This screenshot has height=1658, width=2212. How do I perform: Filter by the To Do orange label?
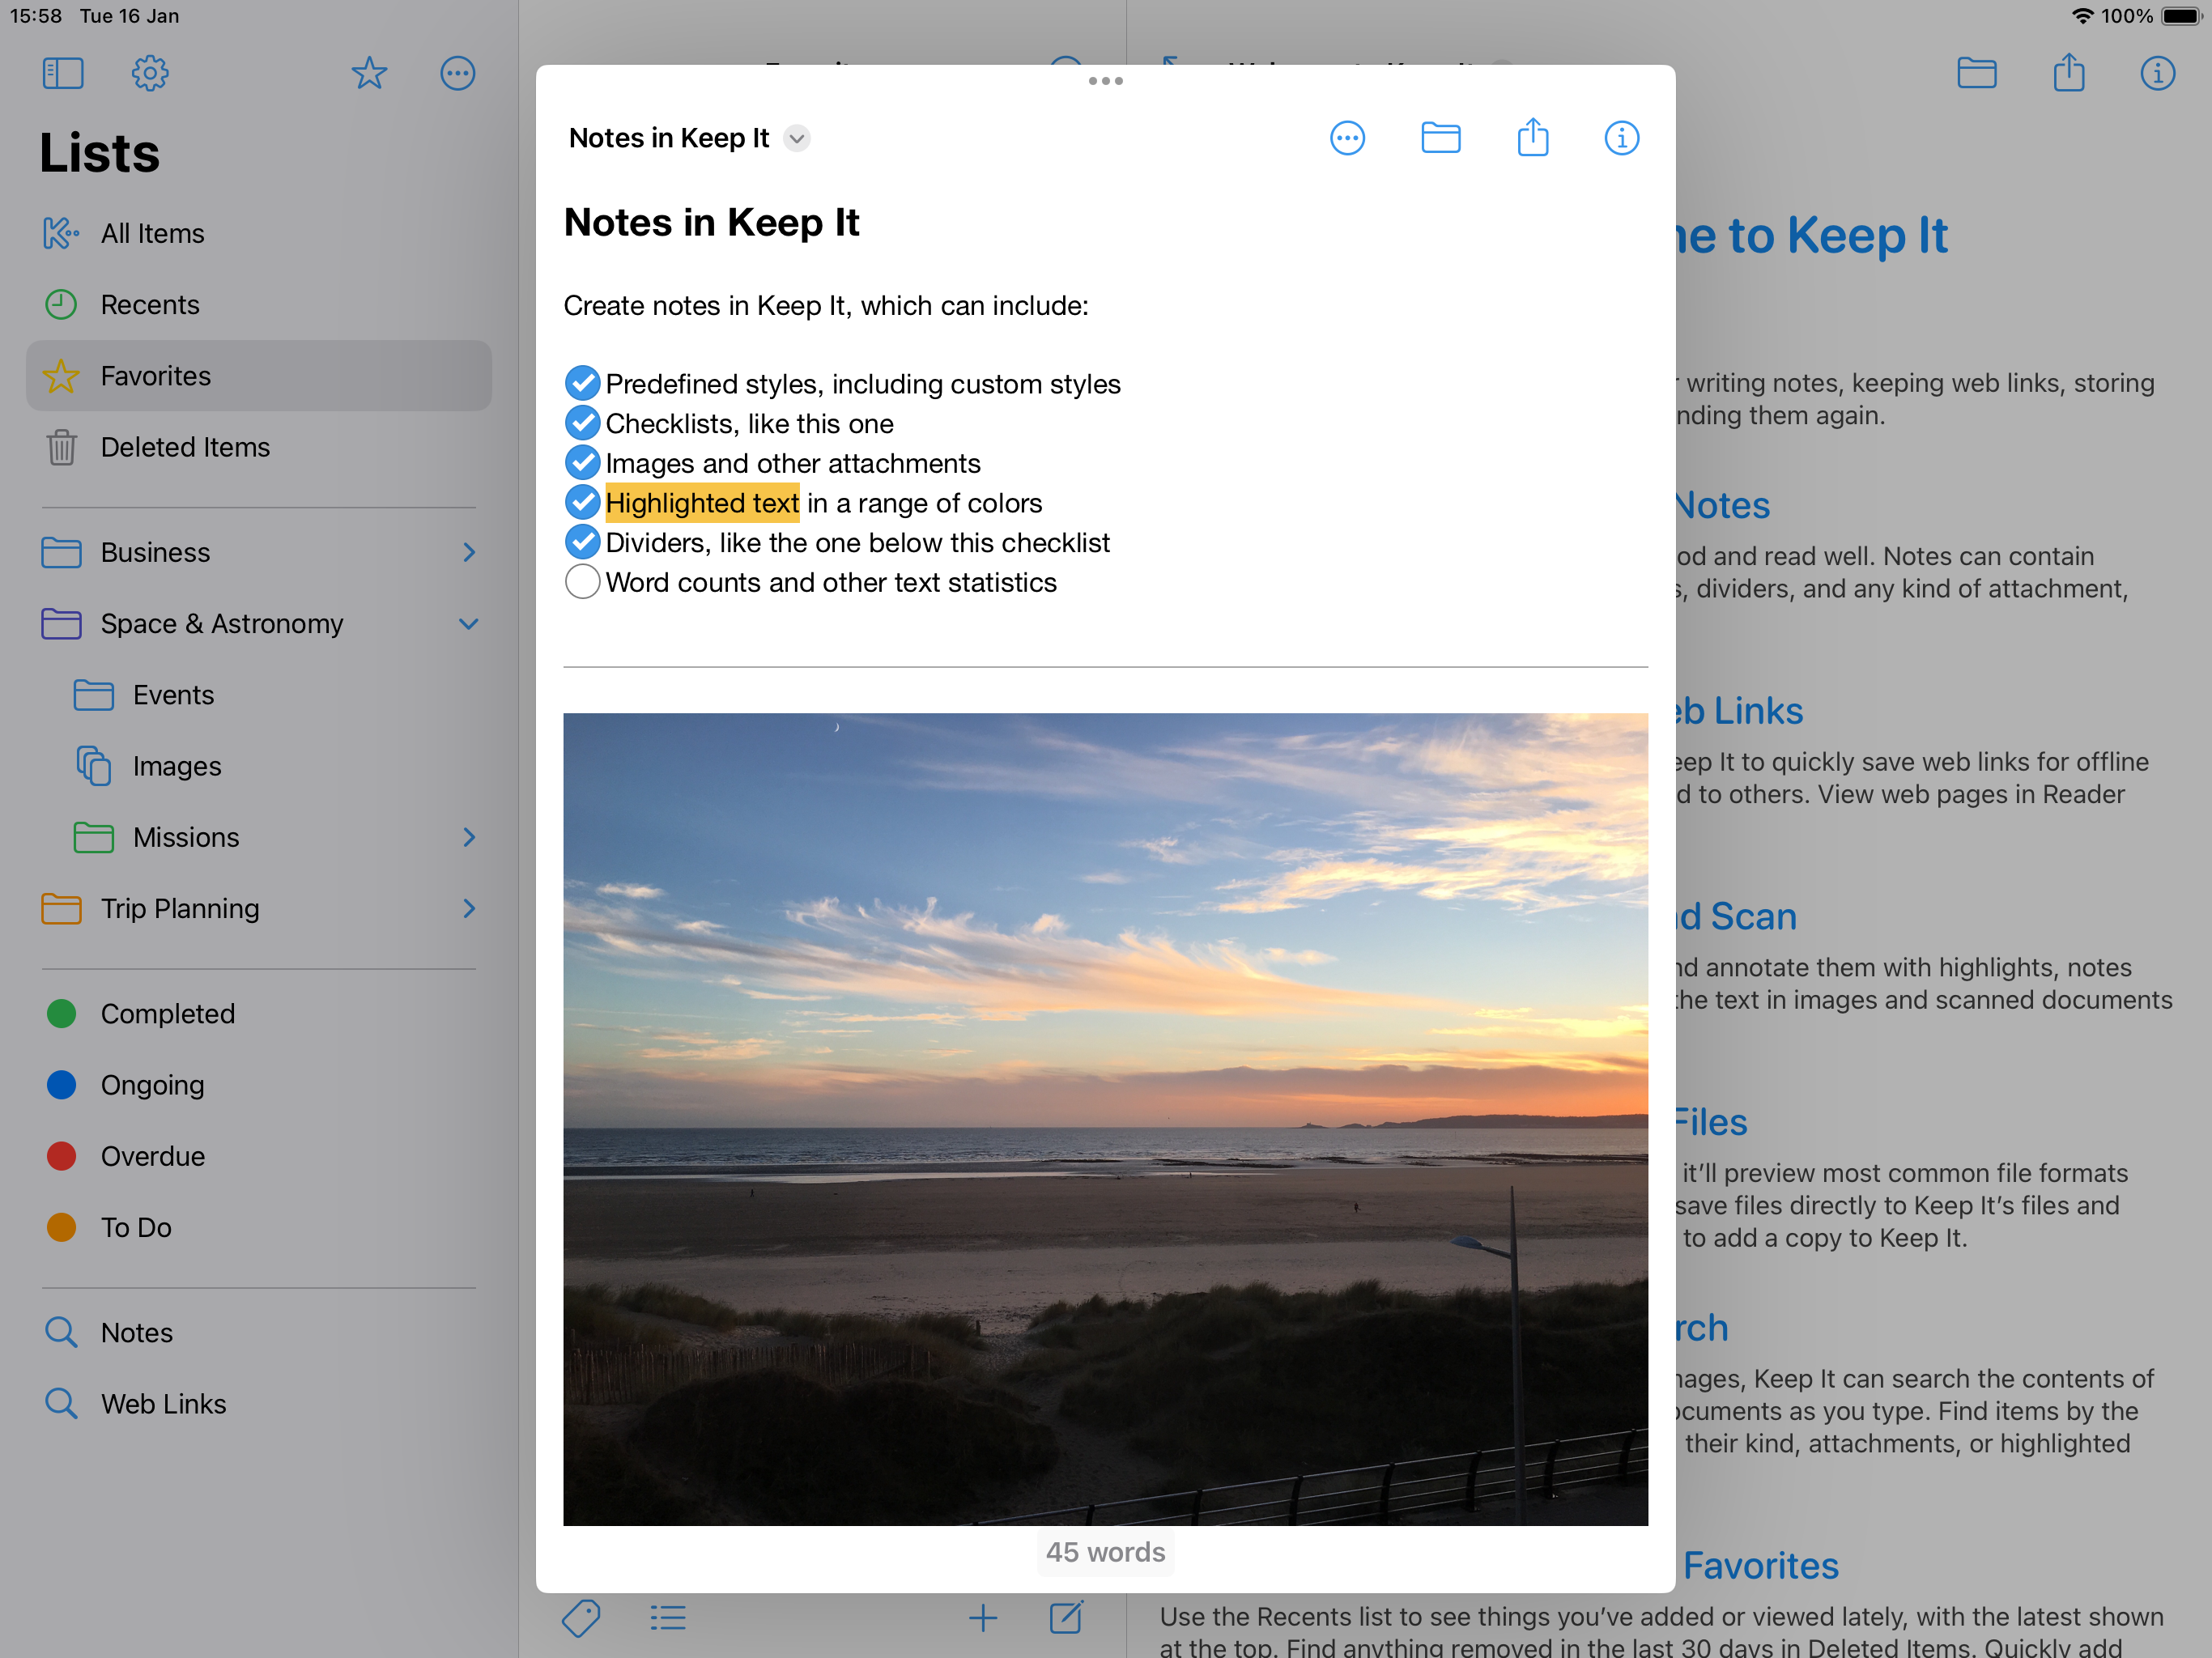click(259, 1227)
